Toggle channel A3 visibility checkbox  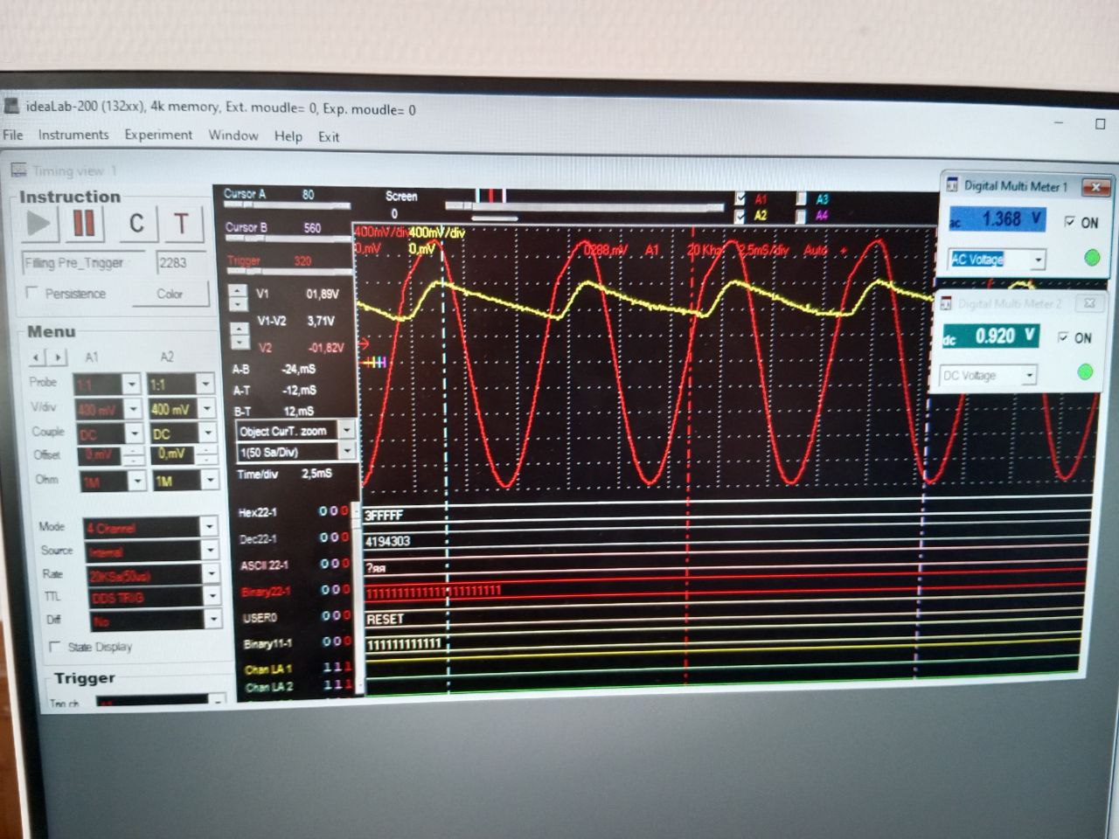(x=801, y=199)
